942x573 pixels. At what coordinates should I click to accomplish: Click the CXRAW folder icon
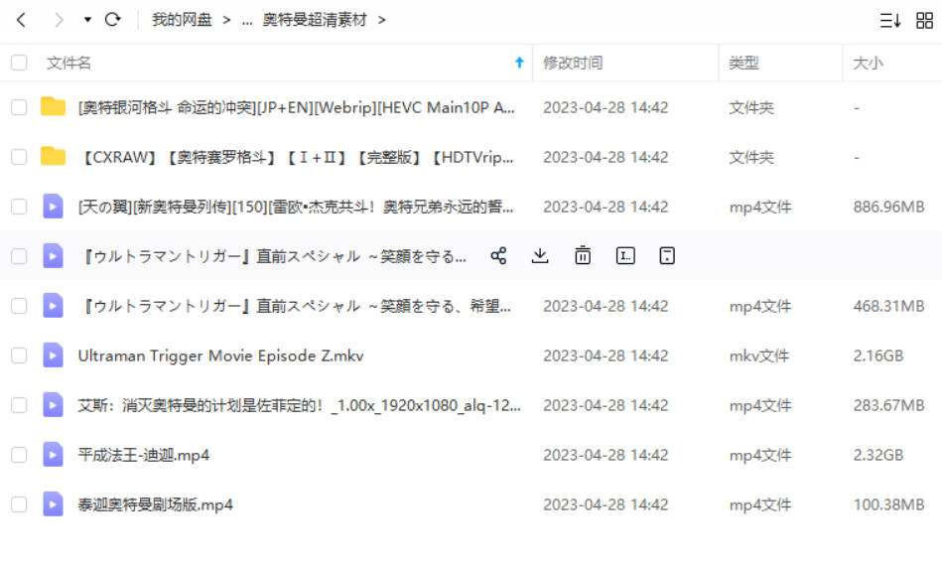[x=53, y=156]
